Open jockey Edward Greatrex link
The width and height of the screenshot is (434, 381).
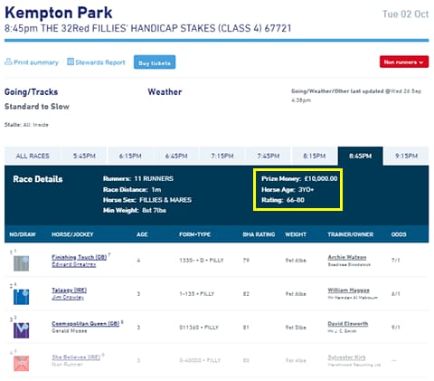(x=74, y=264)
